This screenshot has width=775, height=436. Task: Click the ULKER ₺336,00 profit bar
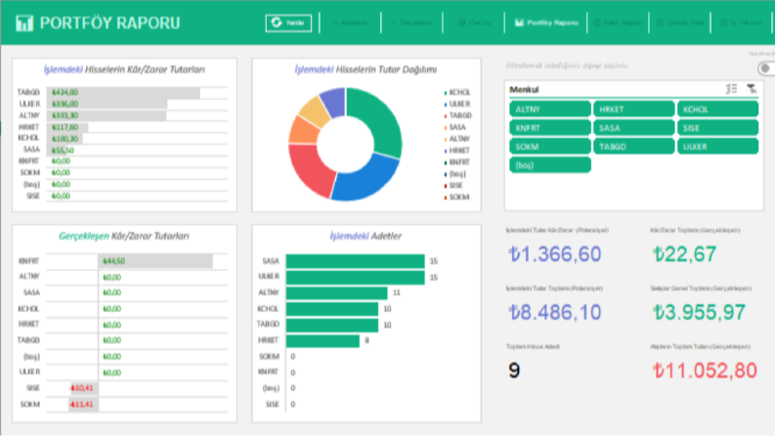pyautogui.click(x=107, y=104)
